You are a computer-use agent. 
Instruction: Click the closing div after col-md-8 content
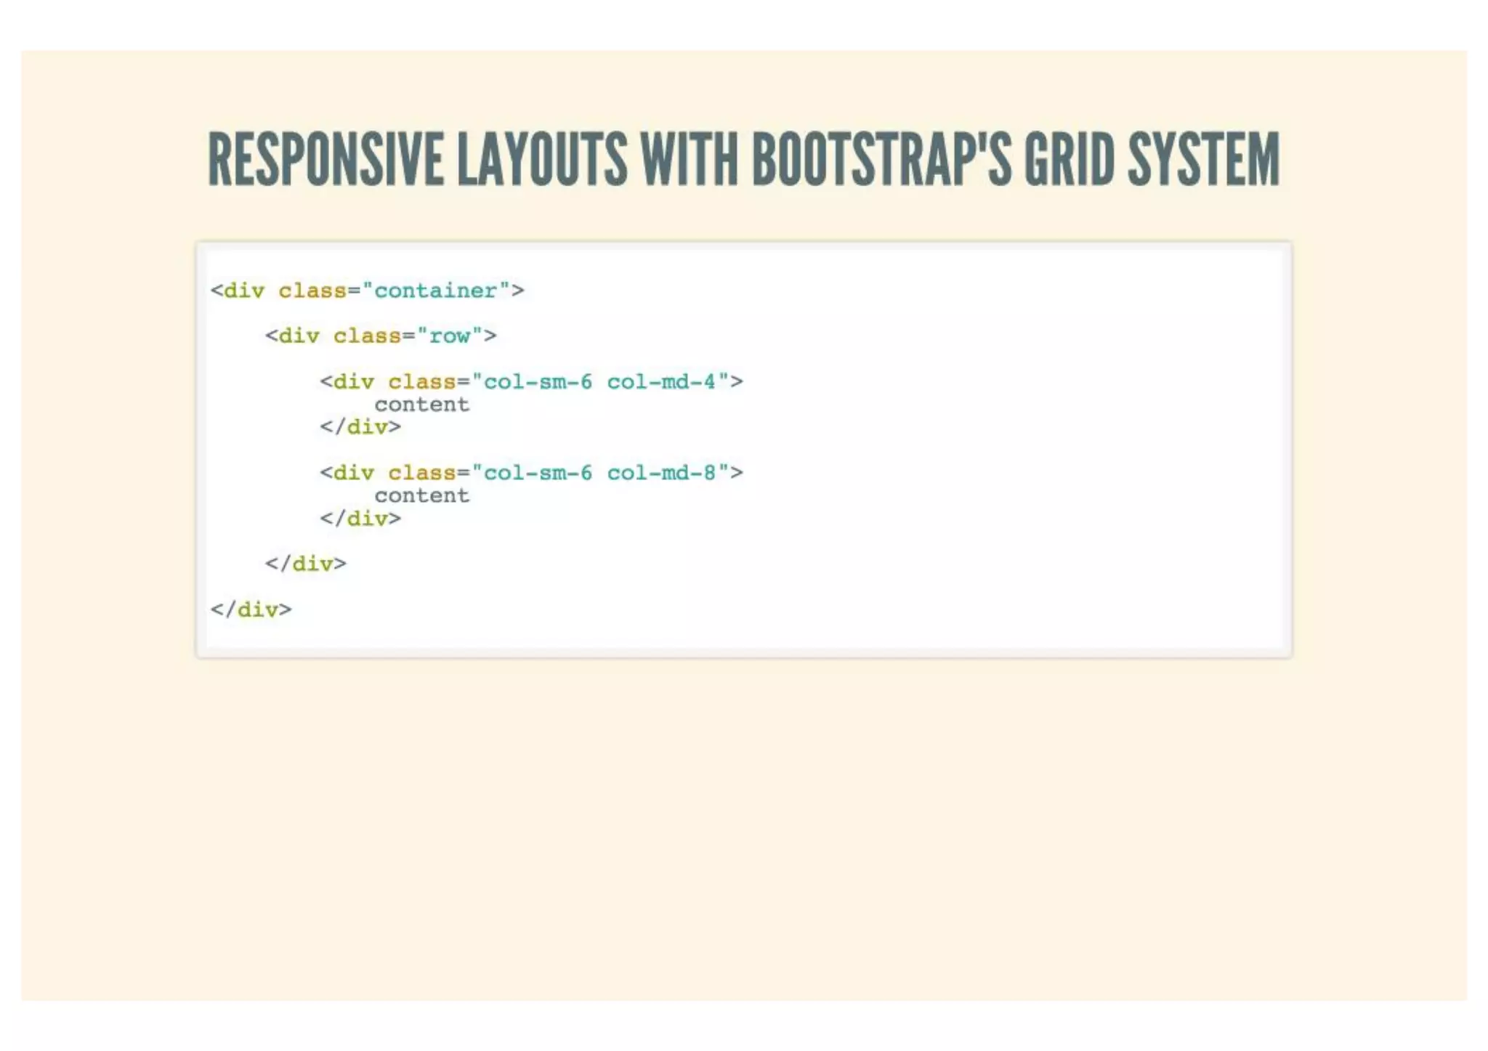pyautogui.click(x=360, y=519)
